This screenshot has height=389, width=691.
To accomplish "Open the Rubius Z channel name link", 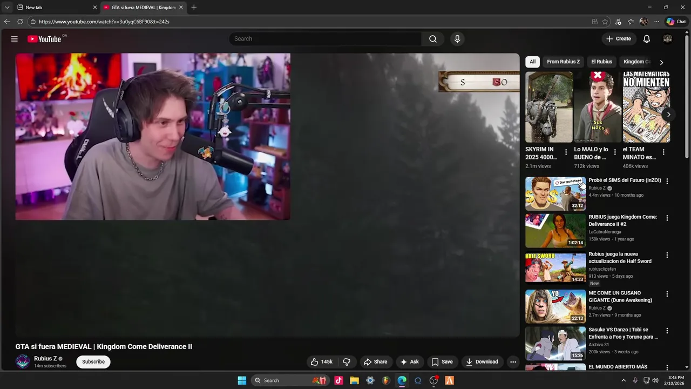I will click(x=45, y=359).
